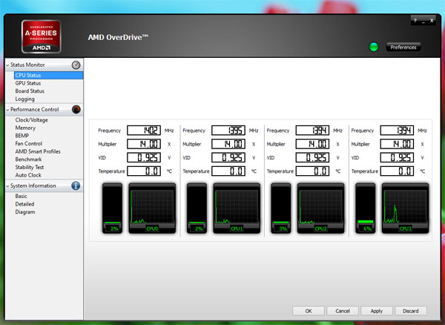Click the System Information info icon
The image size is (445, 325).
tap(76, 186)
